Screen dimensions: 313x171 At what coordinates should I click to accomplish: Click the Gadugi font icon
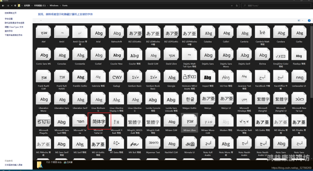pyautogui.click(x=116, y=77)
